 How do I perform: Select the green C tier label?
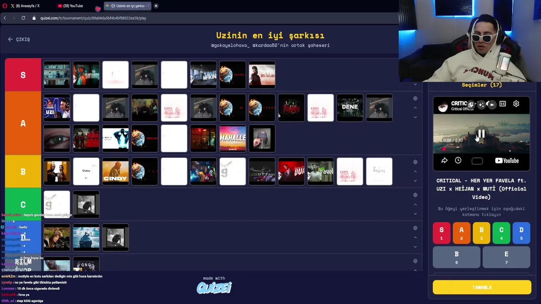tap(23, 204)
